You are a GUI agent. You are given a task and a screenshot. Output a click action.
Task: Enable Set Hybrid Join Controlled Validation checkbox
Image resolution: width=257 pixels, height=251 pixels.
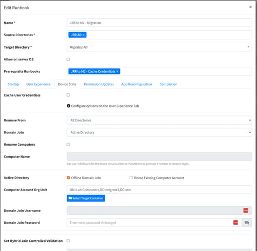pos(68,241)
